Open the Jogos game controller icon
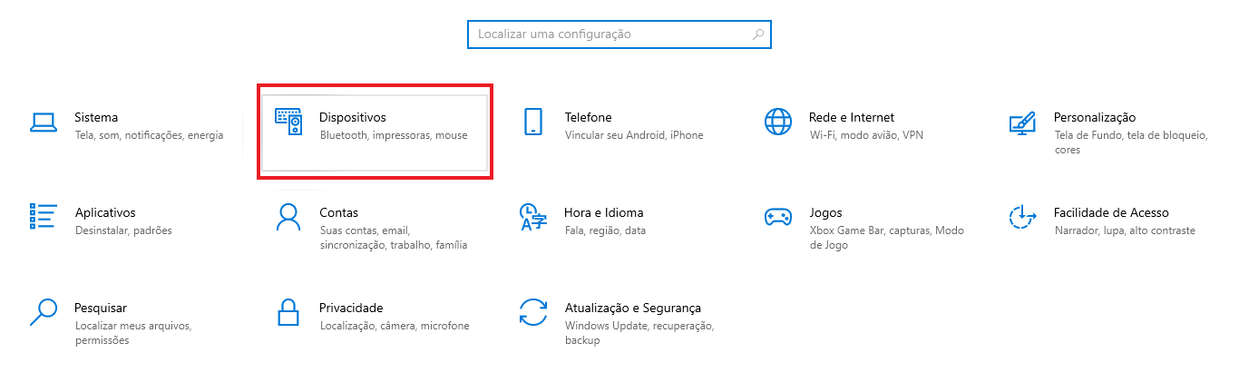Viewport: 1239px width, 392px height. 778,218
